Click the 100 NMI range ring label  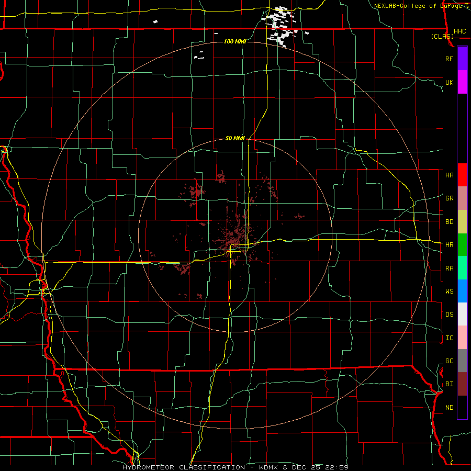[235, 41]
